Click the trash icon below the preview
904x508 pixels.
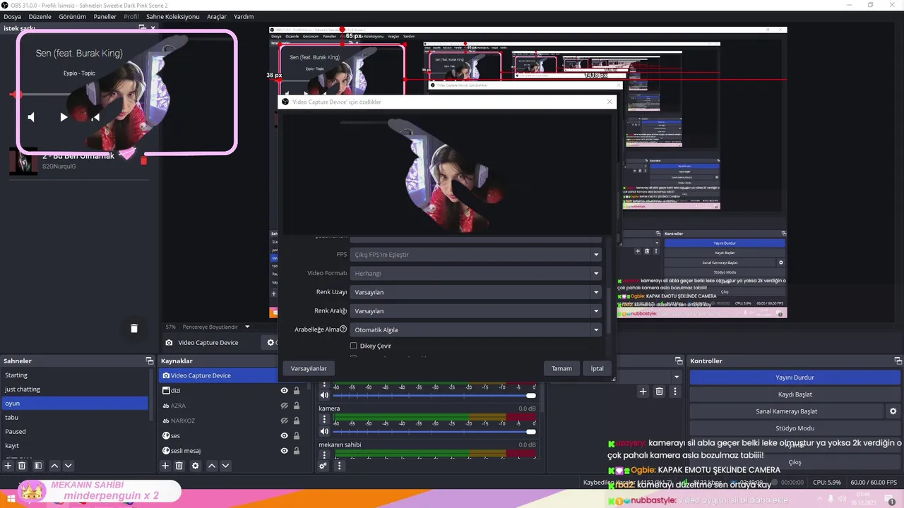[134, 328]
